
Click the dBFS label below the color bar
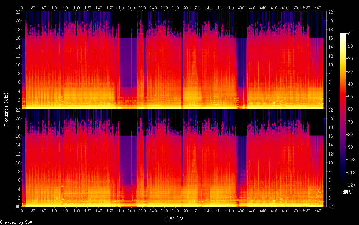347,192
